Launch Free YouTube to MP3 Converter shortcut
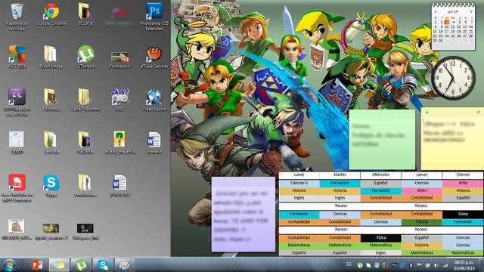Screen dimensions: 484x272 (17, 188)
